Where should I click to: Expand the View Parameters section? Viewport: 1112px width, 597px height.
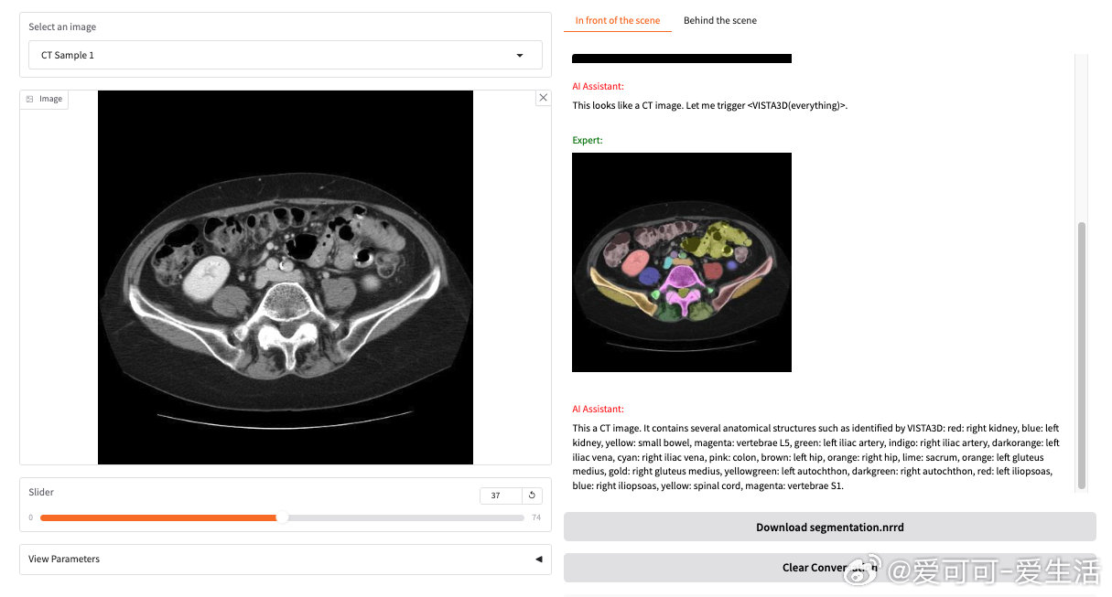pyautogui.click(x=286, y=559)
